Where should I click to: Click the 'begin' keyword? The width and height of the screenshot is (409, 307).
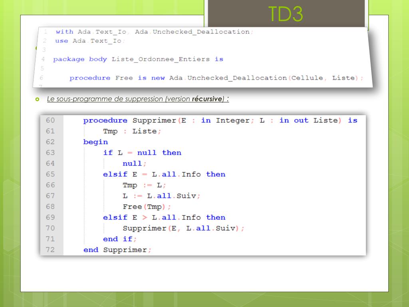click(95, 142)
